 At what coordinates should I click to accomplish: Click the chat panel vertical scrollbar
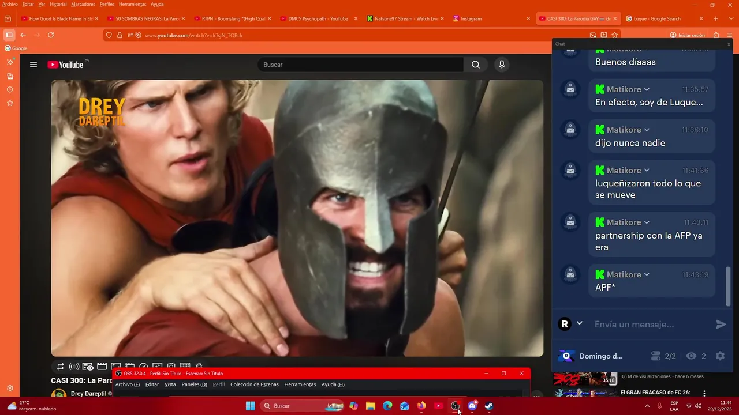point(728,286)
